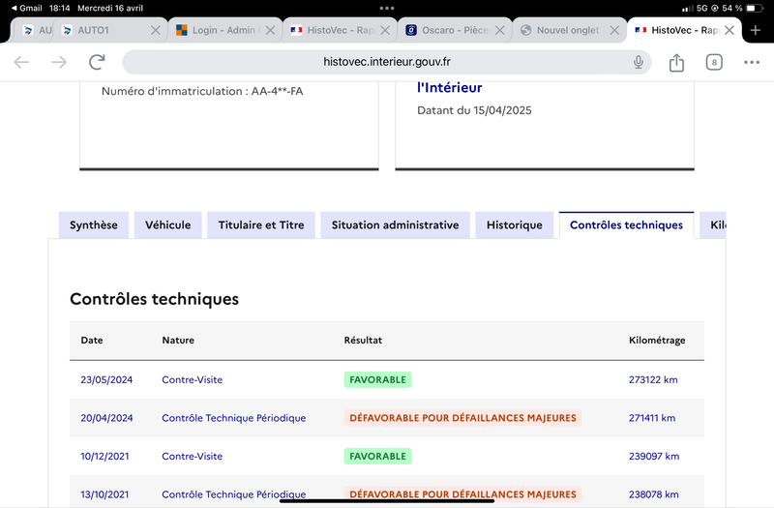Open the partially visible Kilométrage tab

713,225
